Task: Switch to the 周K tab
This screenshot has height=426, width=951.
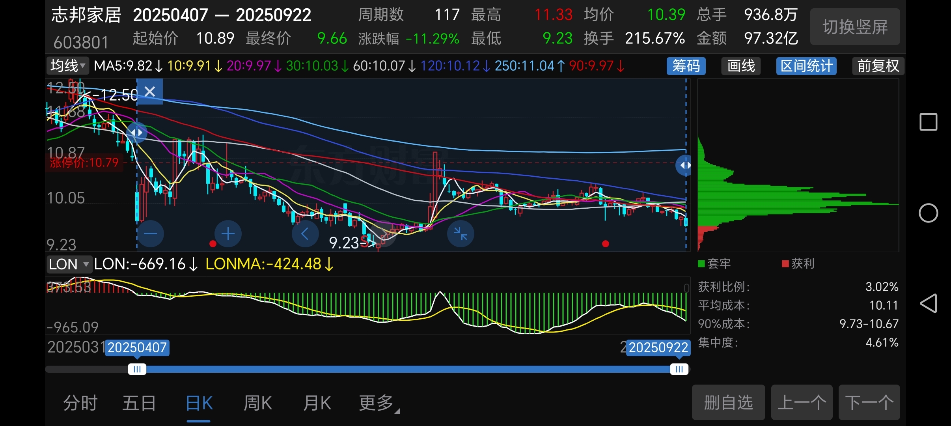Action: pos(258,403)
